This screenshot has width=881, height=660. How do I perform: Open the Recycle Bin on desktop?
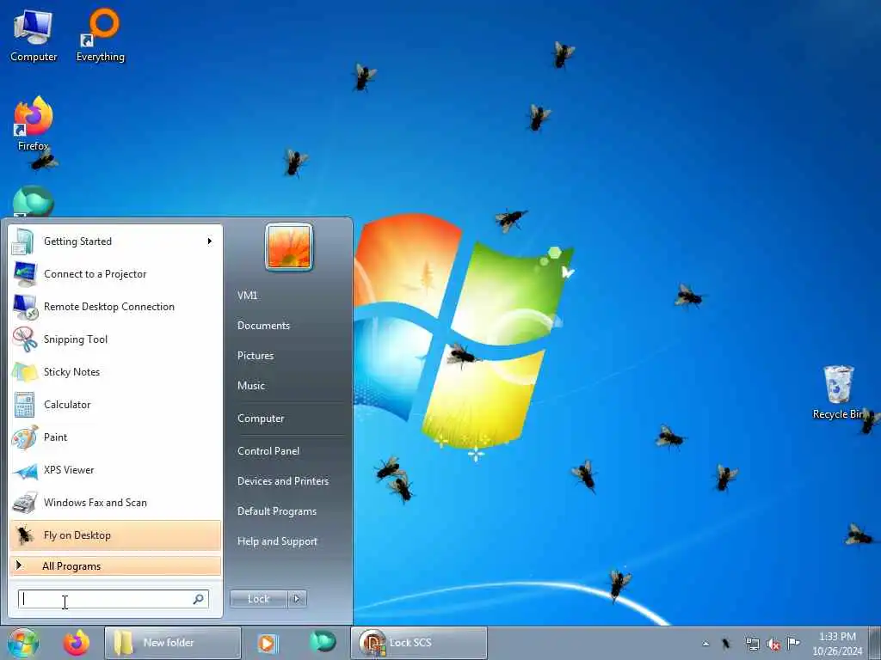[x=838, y=392]
